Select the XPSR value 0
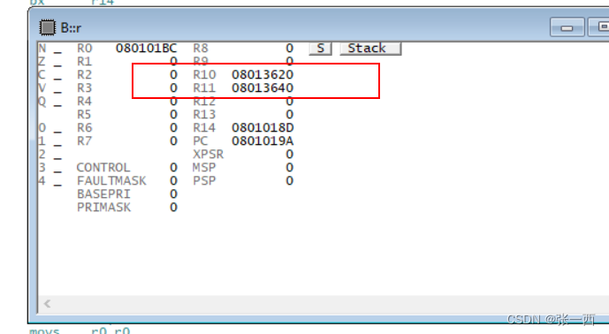This screenshot has width=609, height=334. click(289, 154)
